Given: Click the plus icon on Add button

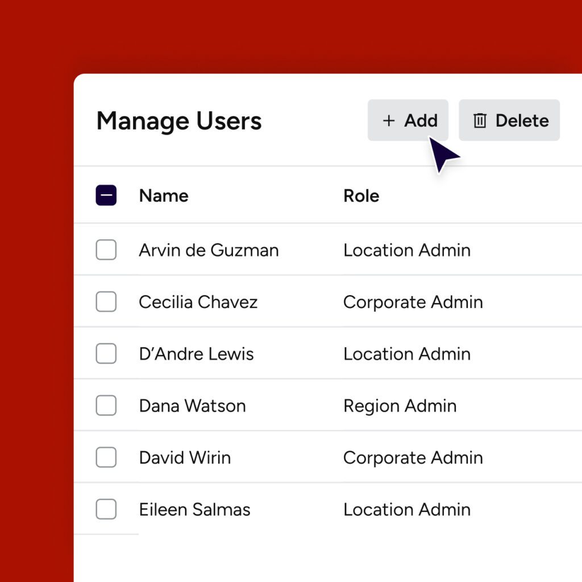Looking at the screenshot, I should 388,120.
